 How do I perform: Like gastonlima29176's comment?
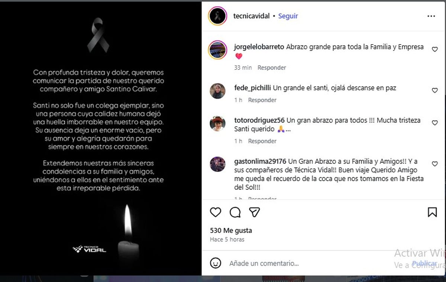click(x=434, y=164)
